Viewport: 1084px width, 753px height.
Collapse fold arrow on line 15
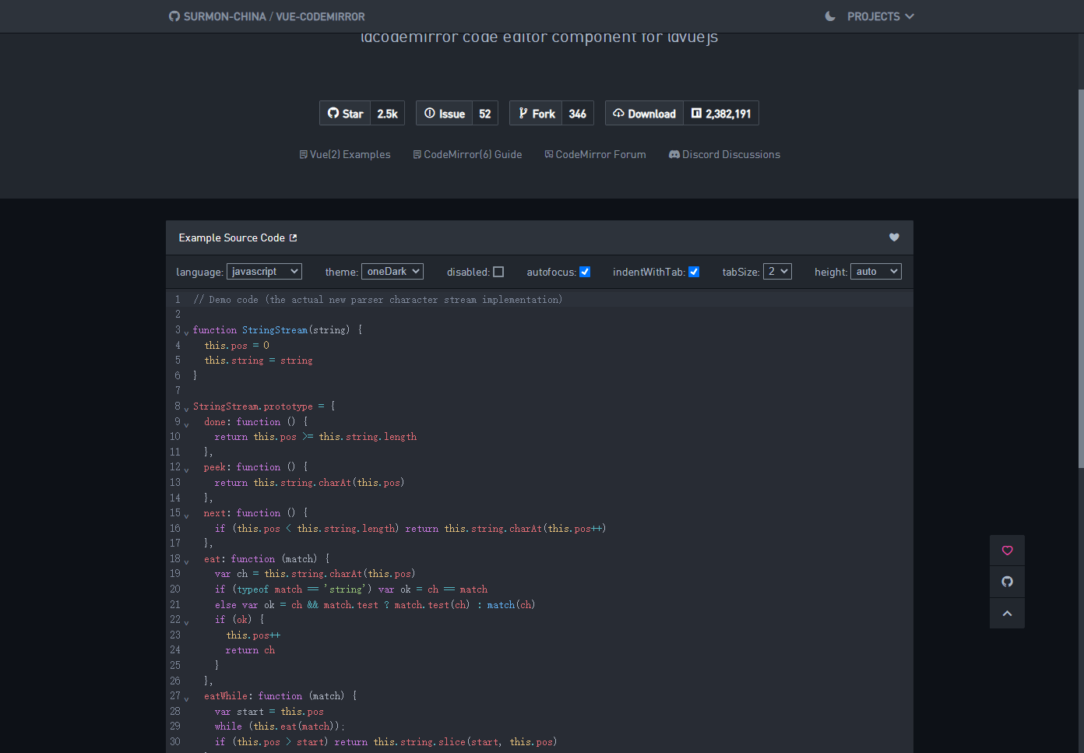point(186,515)
